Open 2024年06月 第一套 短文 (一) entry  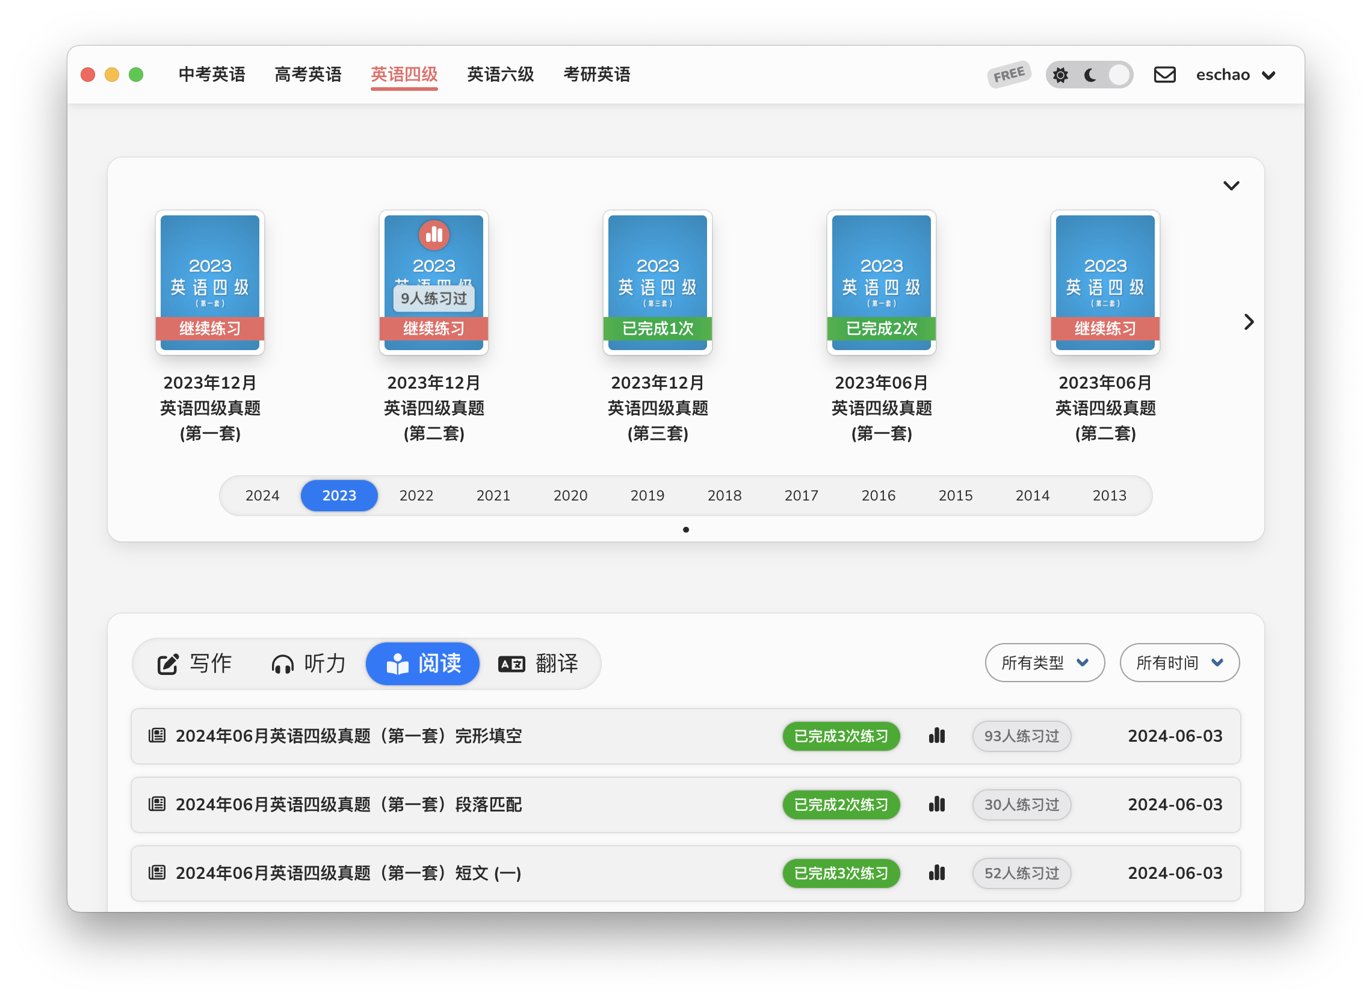685,873
